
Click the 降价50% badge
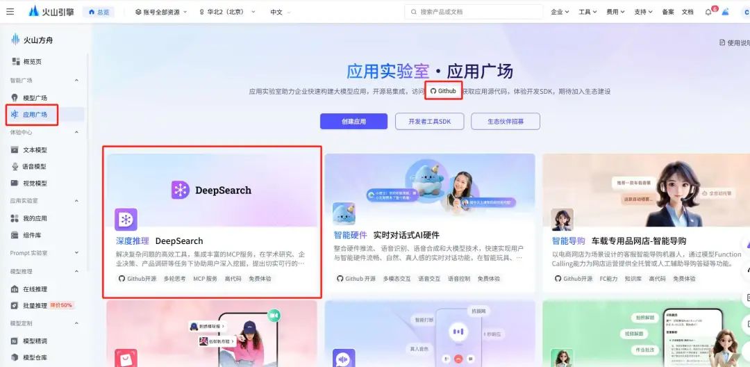[x=61, y=305]
